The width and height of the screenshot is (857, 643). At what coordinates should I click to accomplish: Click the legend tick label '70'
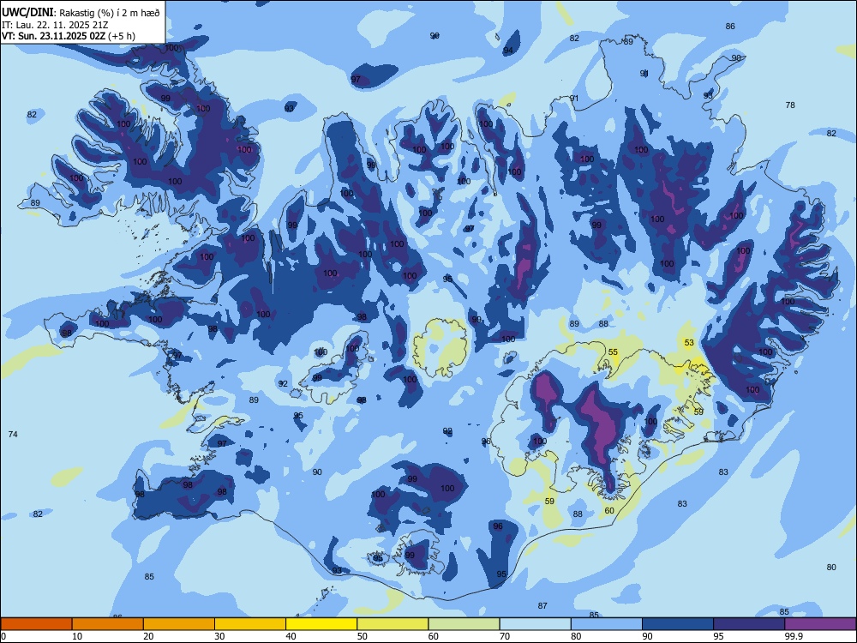(x=505, y=636)
